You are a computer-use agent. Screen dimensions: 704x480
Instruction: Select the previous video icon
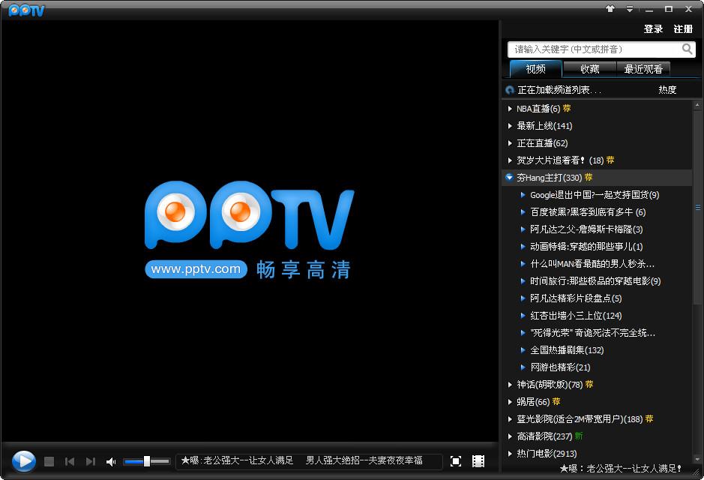[70, 462]
